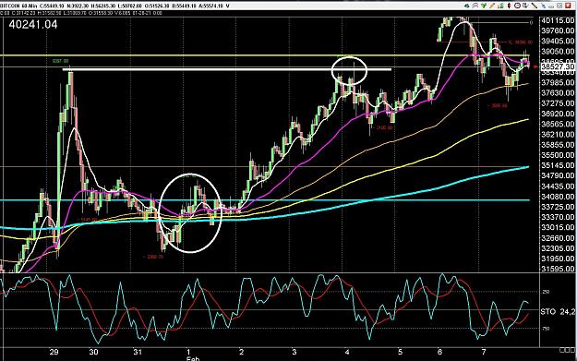577x361 pixels.
Task: Click the date label 4 on time axis
Action: 347,352
